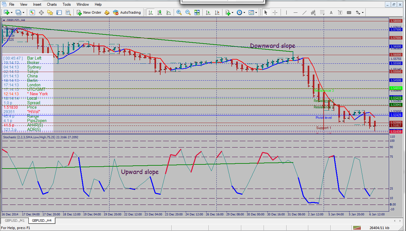406x231 pixels.
Task: Open the Help menu
Action: pyautogui.click(x=98, y=4)
